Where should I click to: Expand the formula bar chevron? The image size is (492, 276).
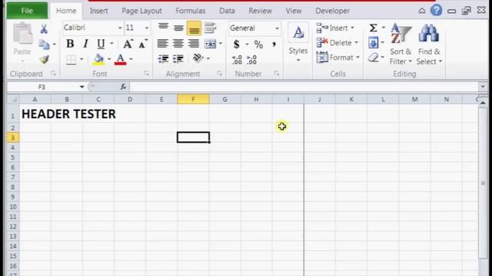pos(483,87)
